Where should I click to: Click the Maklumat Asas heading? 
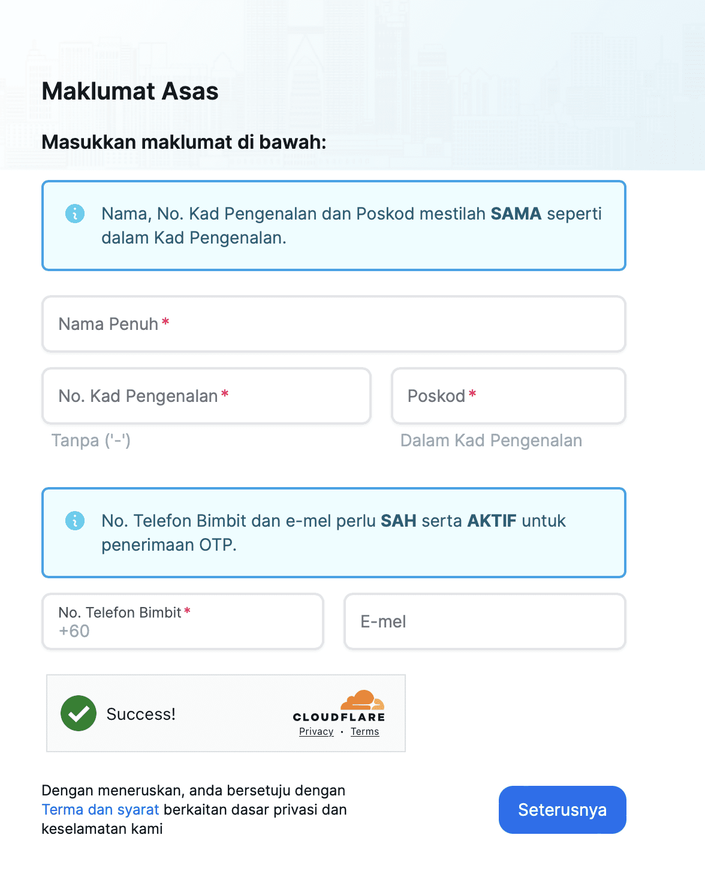(130, 91)
